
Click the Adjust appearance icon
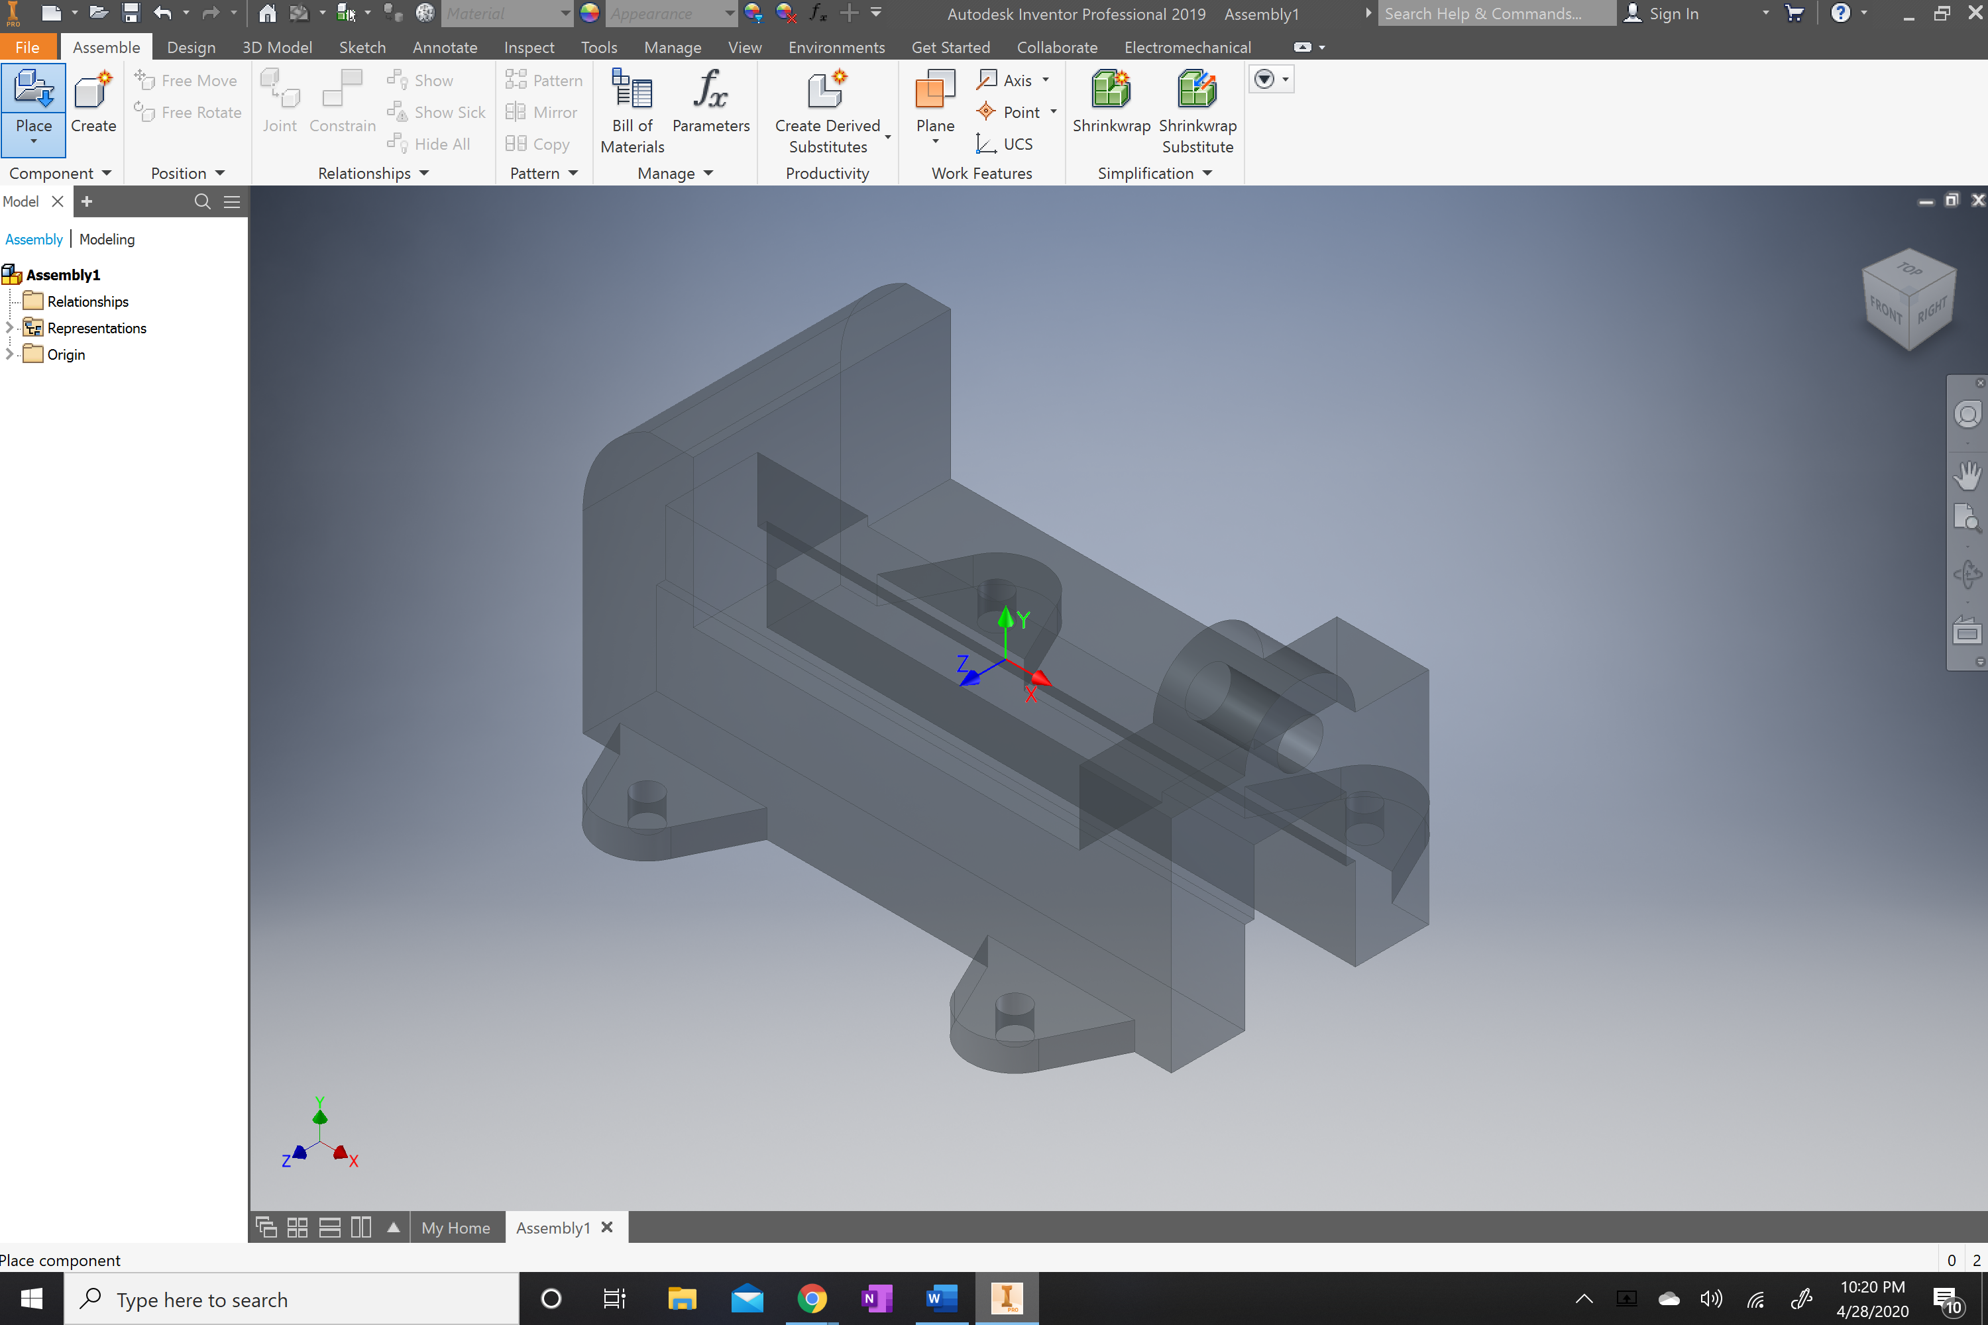tap(753, 13)
